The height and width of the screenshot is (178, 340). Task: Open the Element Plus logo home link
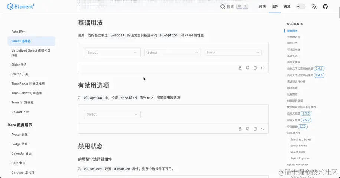point(21,7)
